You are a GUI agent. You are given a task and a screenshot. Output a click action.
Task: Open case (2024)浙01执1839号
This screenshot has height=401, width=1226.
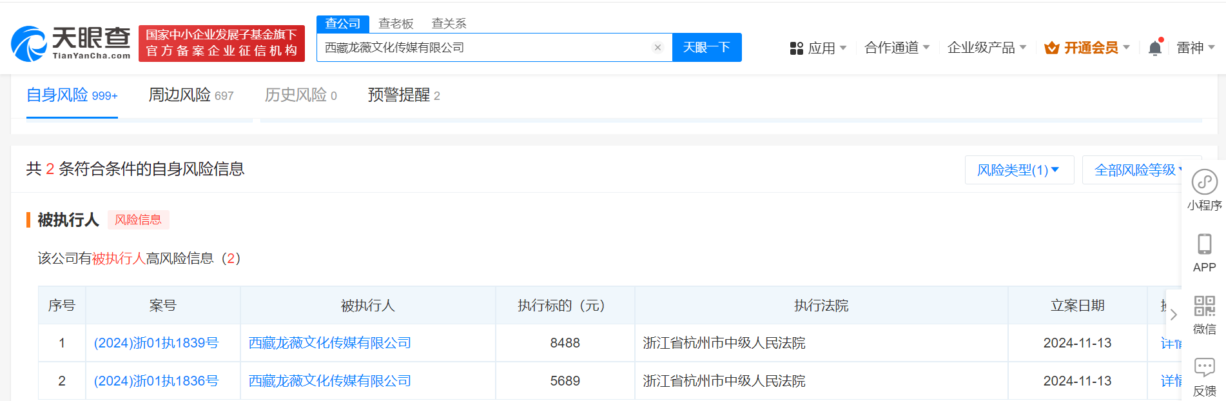click(156, 343)
